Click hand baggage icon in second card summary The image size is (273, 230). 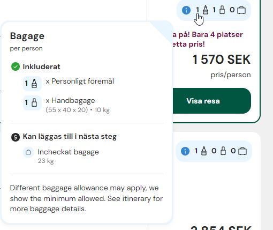tap(223, 151)
